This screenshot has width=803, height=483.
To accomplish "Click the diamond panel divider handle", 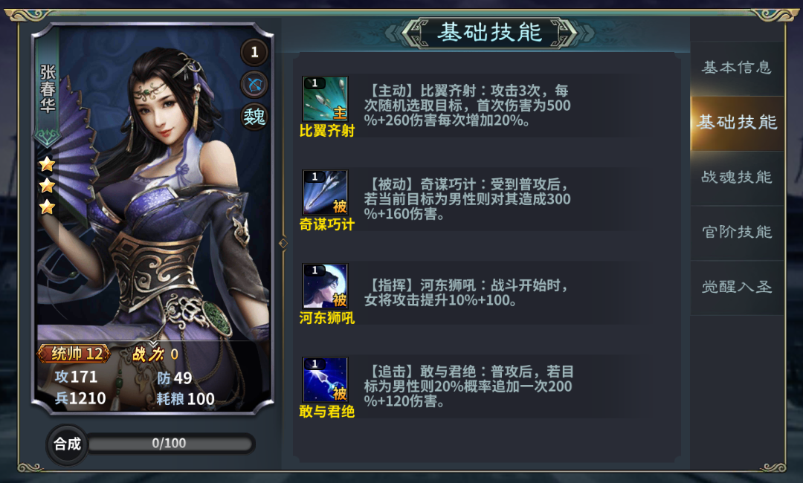I will tap(283, 243).
